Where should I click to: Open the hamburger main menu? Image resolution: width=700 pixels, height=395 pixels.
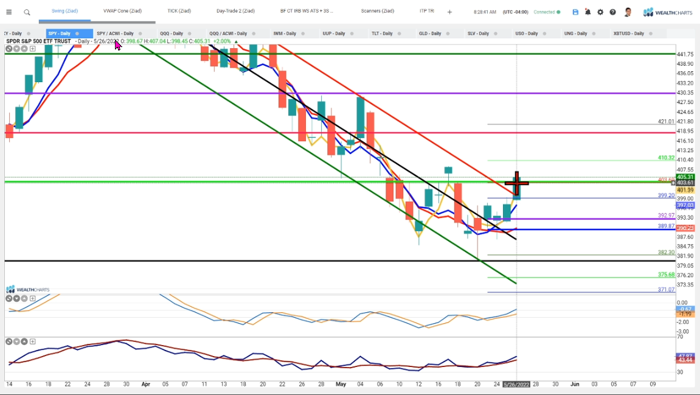(x=9, y=12)
